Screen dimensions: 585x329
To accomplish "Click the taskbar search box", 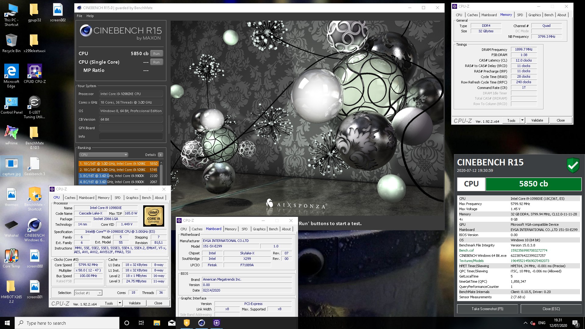I will click(x=67, y=323).
